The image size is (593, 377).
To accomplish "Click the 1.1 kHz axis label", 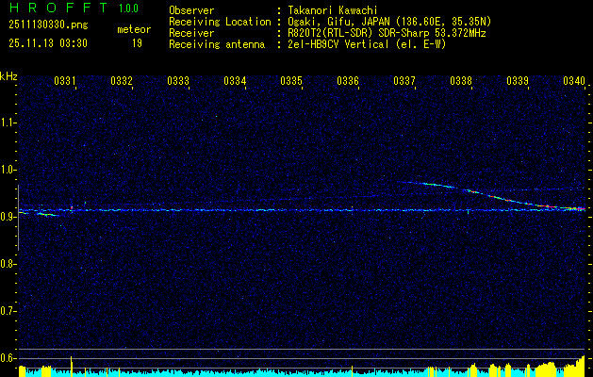I will 8,123.
